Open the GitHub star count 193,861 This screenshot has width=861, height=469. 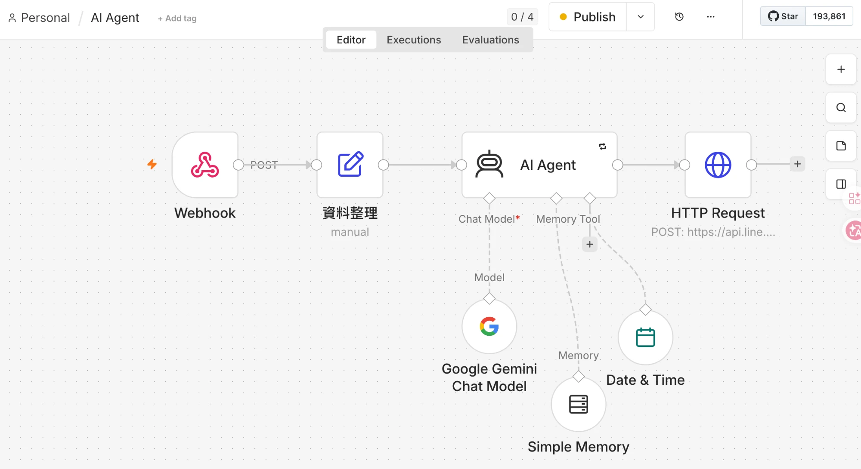tap(829, 16)
